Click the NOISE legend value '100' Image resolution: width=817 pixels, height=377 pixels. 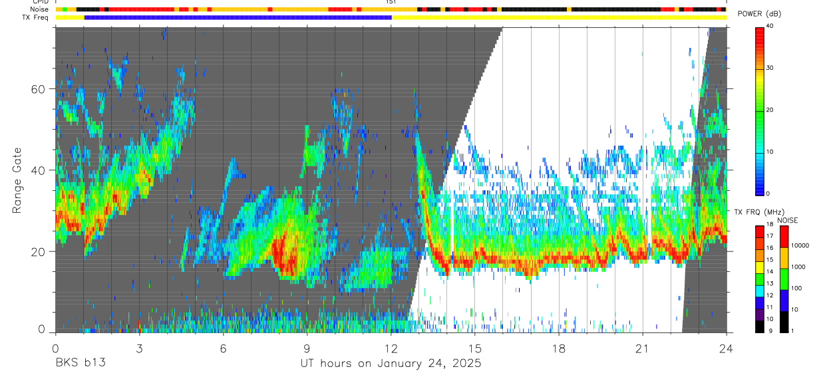[796, 288]
